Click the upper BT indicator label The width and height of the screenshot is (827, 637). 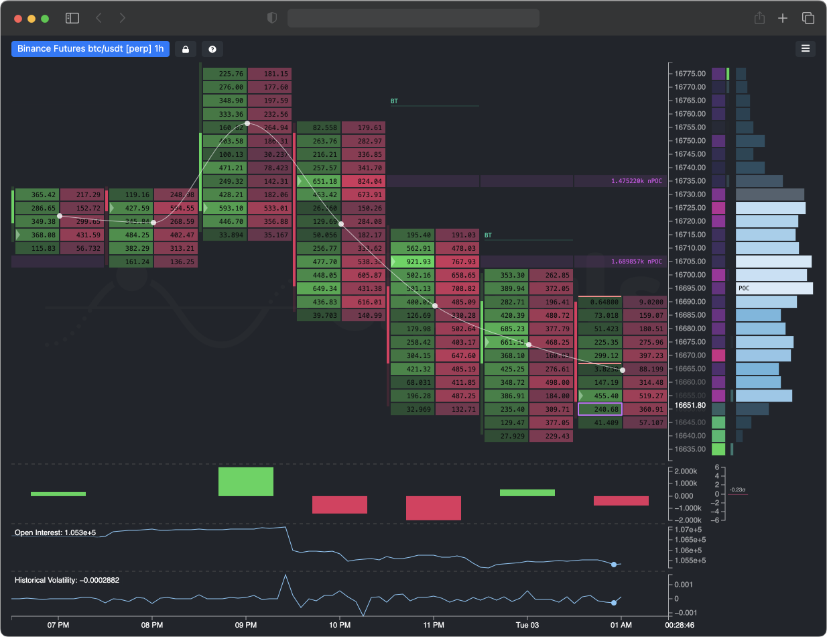click(393, 101)
